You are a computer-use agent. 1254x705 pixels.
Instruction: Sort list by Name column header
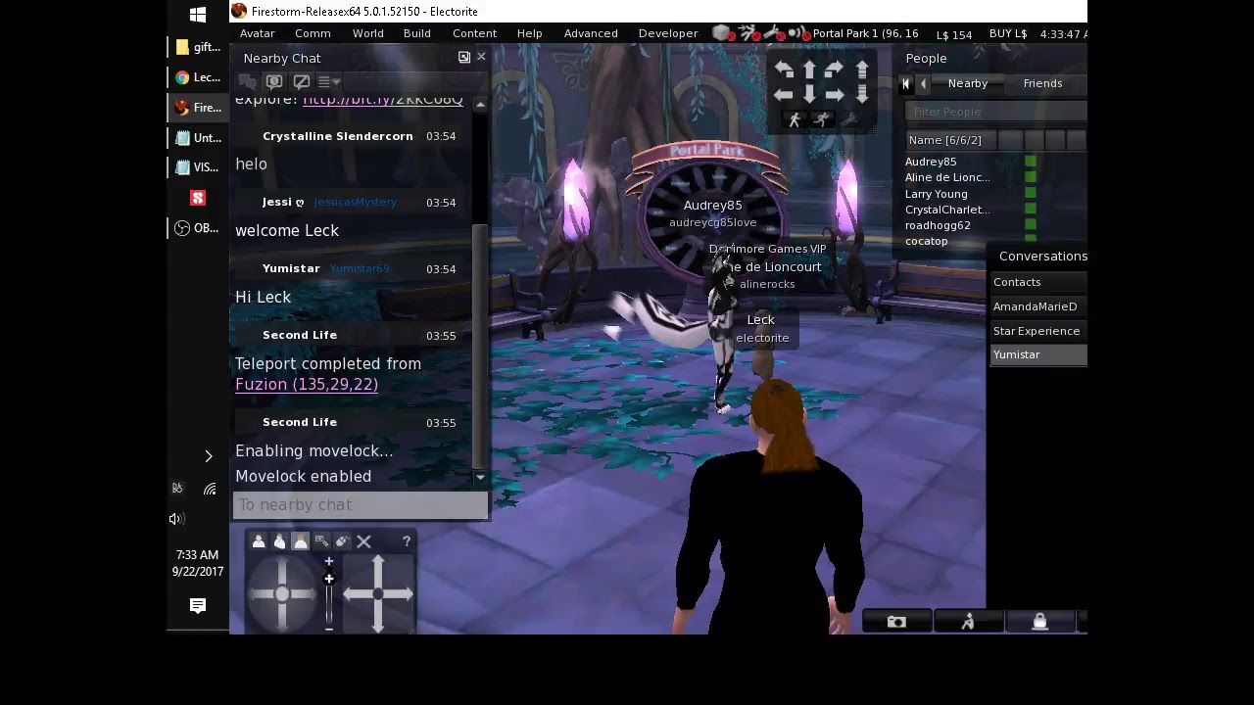pos(950,140)
